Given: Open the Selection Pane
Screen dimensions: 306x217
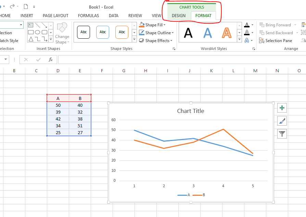Looking at the screenshot, I should click(276, 41).
